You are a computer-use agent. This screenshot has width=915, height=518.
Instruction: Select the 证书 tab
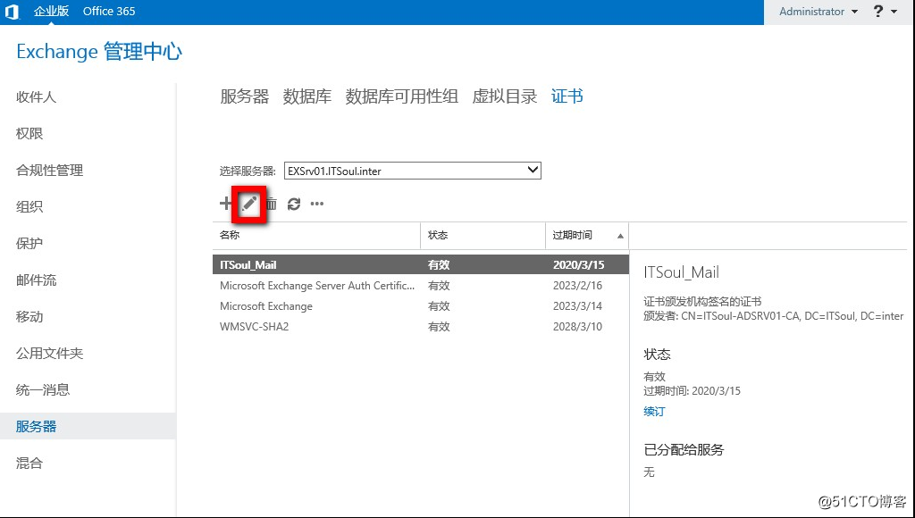567,96
